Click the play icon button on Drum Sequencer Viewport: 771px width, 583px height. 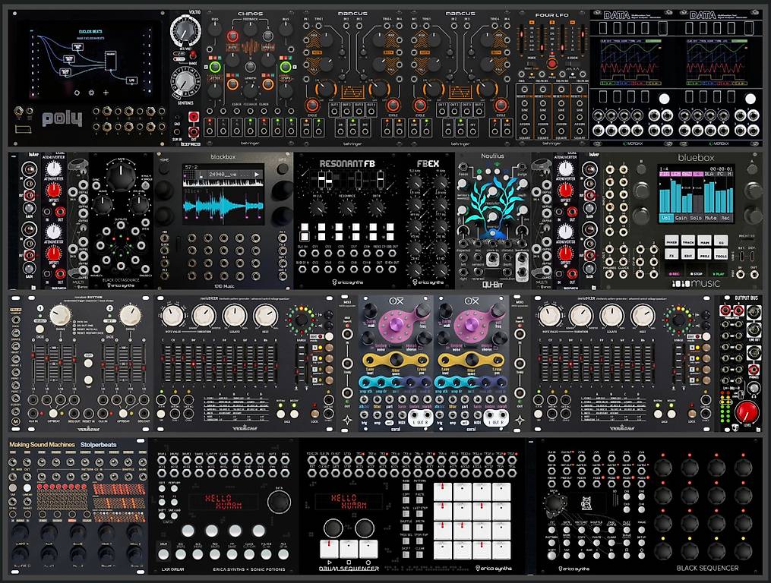329,549
